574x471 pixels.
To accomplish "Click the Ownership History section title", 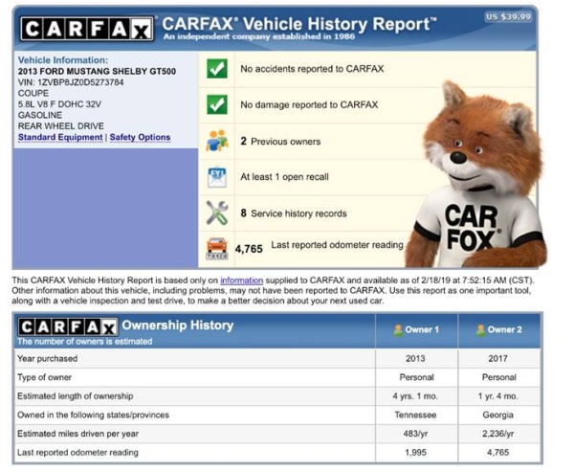I will (x=177, y=325).
